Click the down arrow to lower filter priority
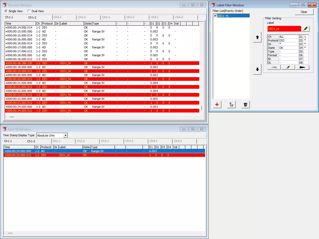Screen dimensions: 319x239 [257, 69]
